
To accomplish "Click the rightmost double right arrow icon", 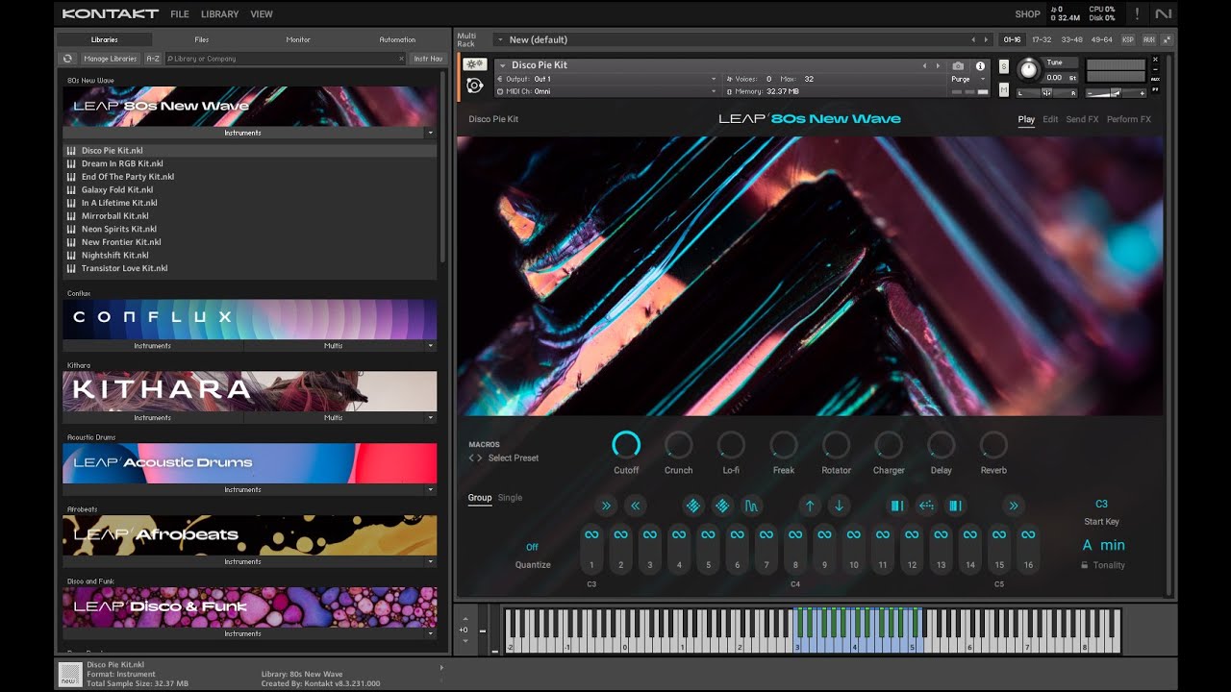I will (x=1013, y=506).
